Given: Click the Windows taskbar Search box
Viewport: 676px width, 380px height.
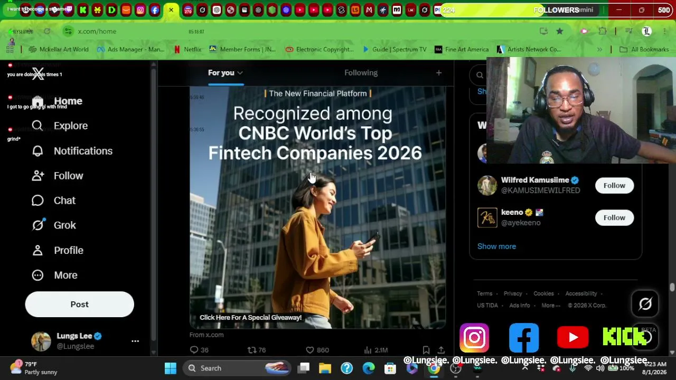Looking at the screenshot, I should 237,368.
